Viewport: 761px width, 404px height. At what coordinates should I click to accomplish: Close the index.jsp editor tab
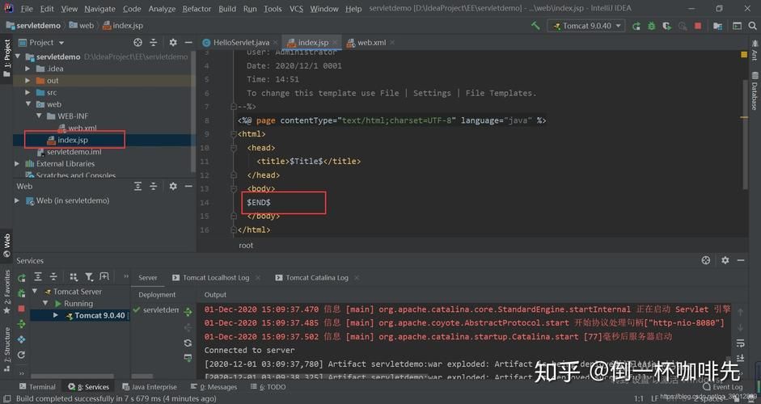tap(334, 43)
